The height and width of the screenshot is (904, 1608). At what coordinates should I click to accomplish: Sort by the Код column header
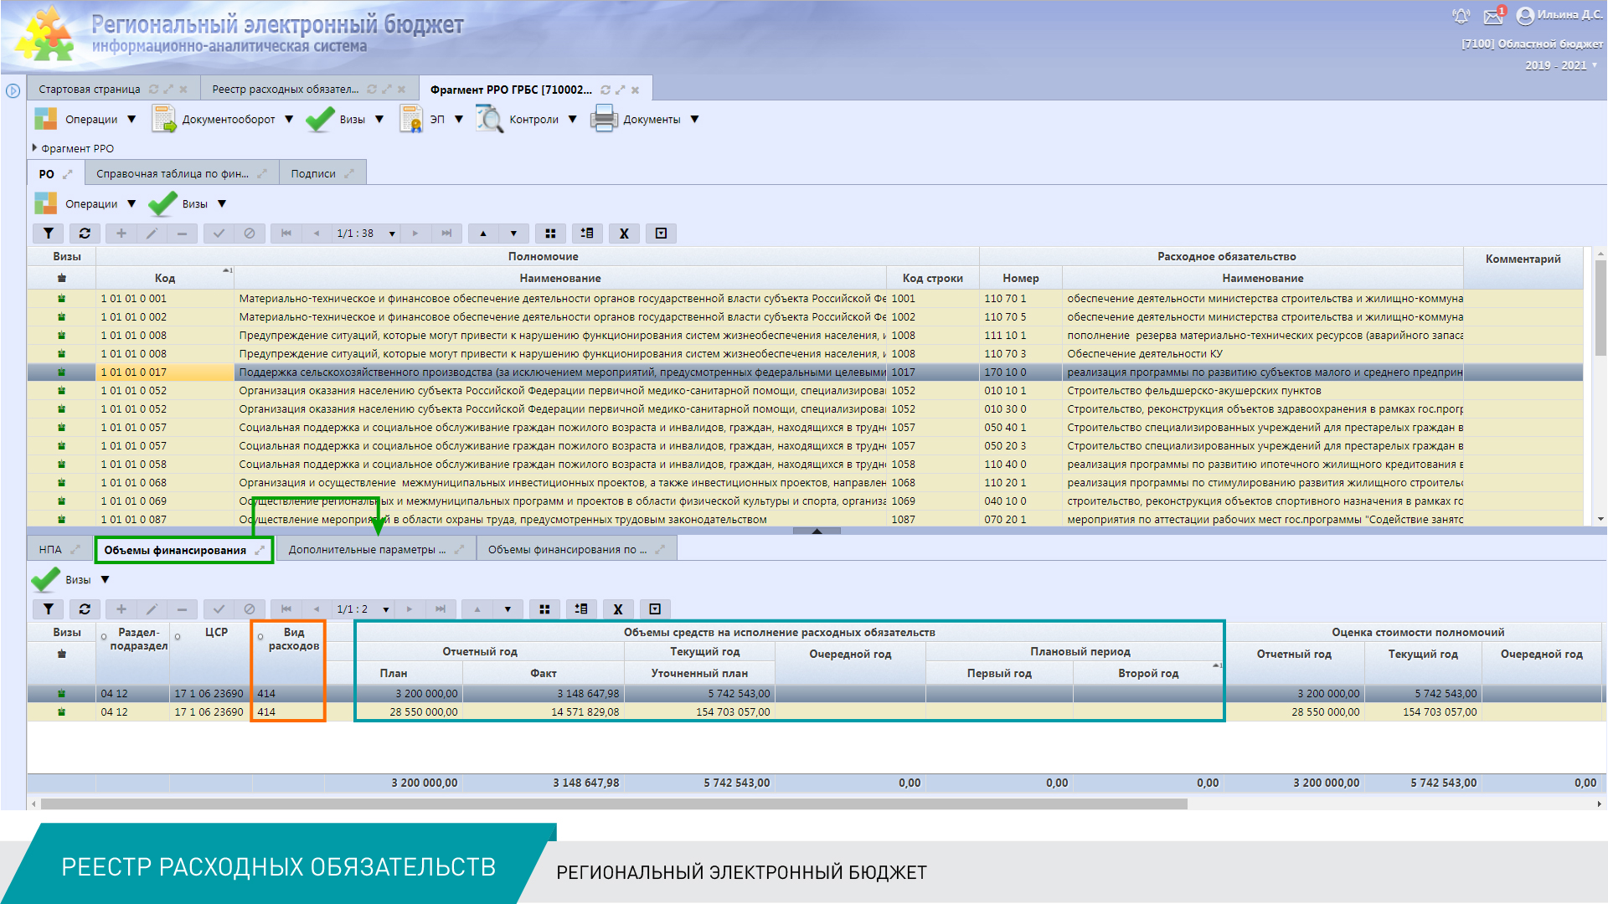(x=165, y=278)
